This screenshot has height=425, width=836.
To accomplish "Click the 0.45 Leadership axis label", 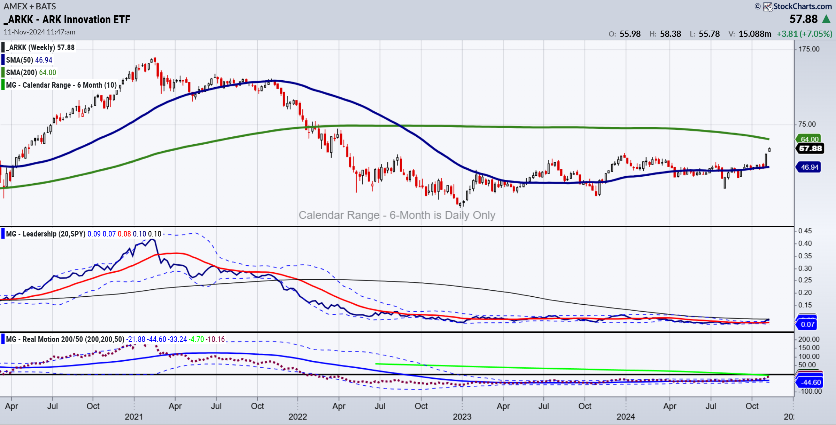I will (805, 231).
